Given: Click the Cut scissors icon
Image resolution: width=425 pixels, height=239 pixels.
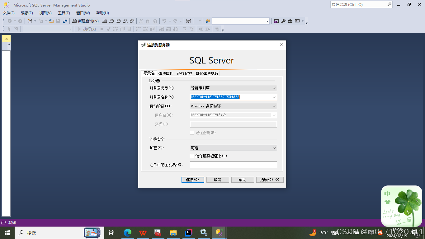Looking at the screenshot, I should pyautogui.click(x=141, y=21).
